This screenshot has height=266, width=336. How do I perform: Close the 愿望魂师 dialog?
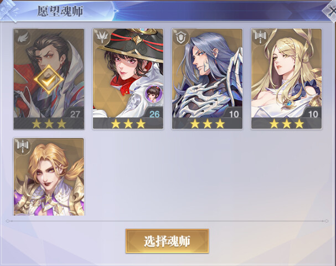click(x=330, y=11)
